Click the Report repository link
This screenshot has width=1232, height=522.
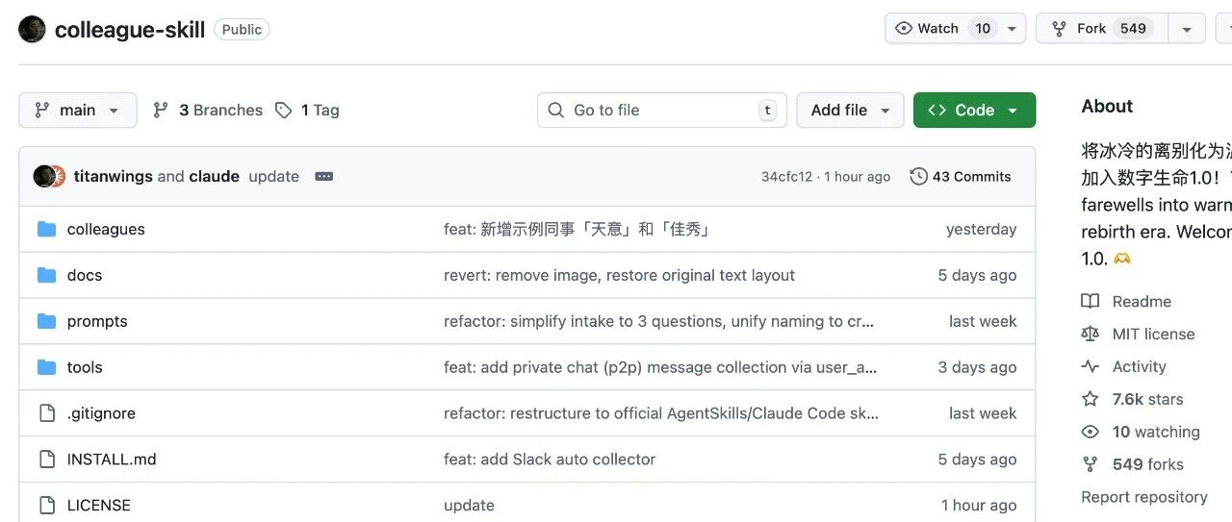point(1143,497)
